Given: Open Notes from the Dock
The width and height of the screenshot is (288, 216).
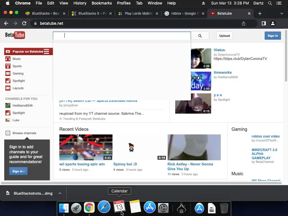Looking at the screenshot, I should click(x=135, y=207).
